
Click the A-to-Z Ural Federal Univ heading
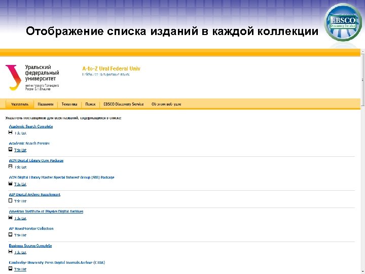point(111,68)
